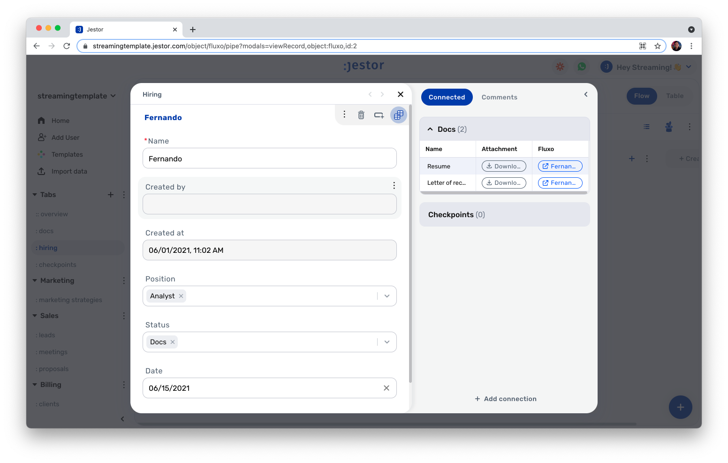Screen dimensions: 728x463
Task: Collapse the Marketing section triangle
Action: click(35, 281)
